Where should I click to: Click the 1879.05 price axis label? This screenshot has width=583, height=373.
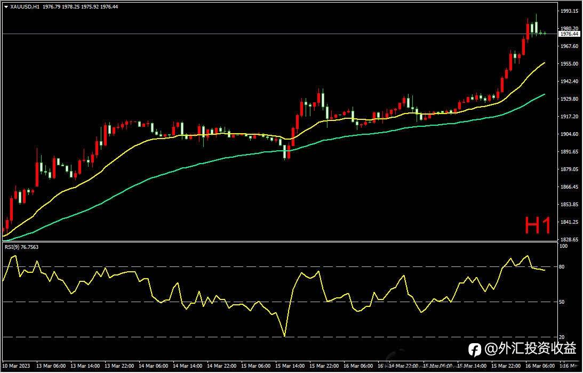[x=569, y=169]
